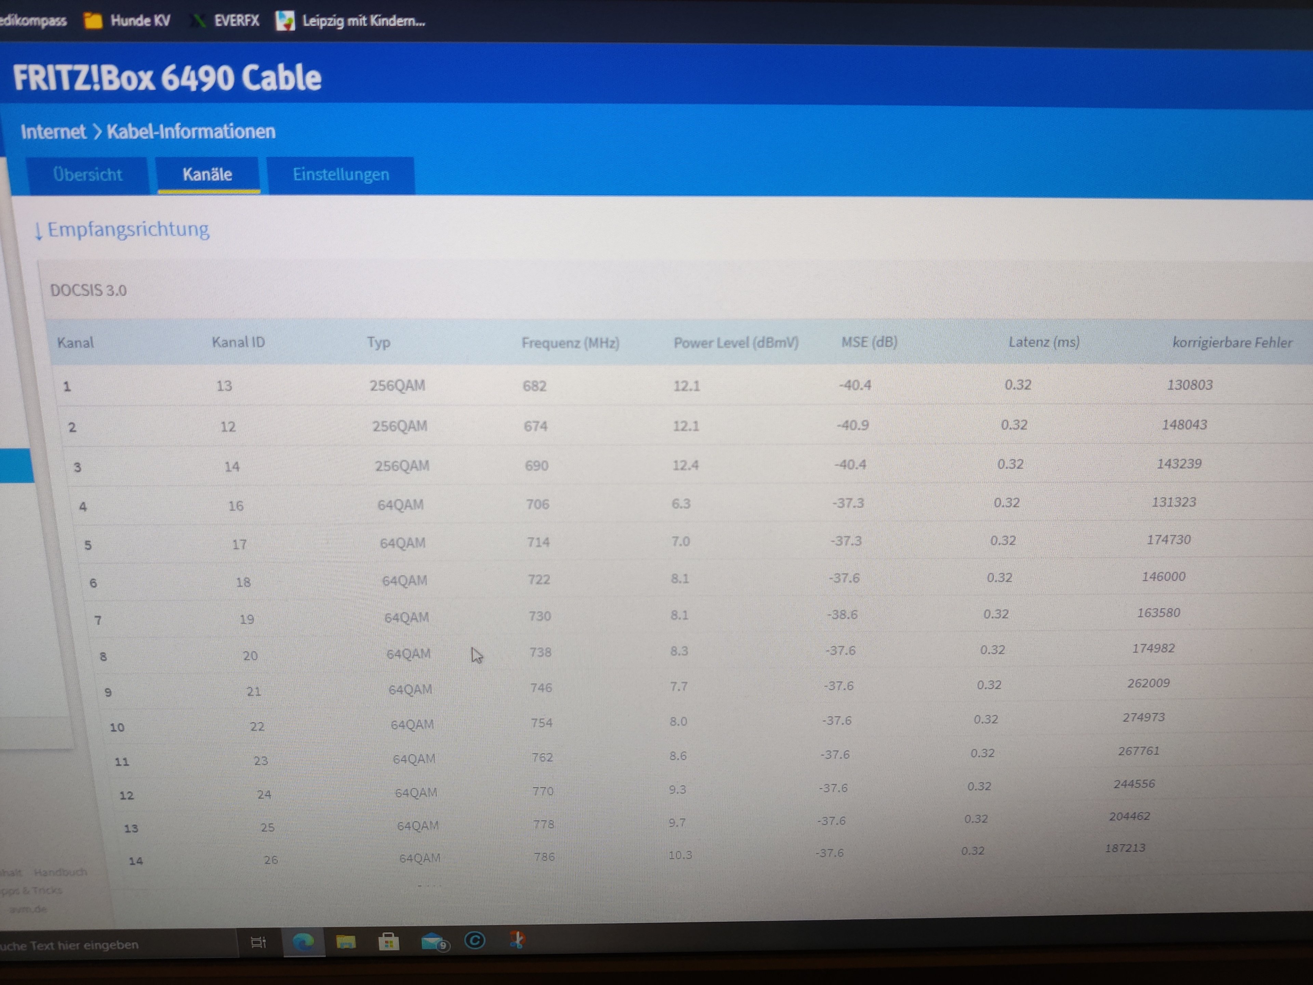Open the Snipping scissors taskbar icon
Viewport: 1313px width, 985px height.
(516, 940)
